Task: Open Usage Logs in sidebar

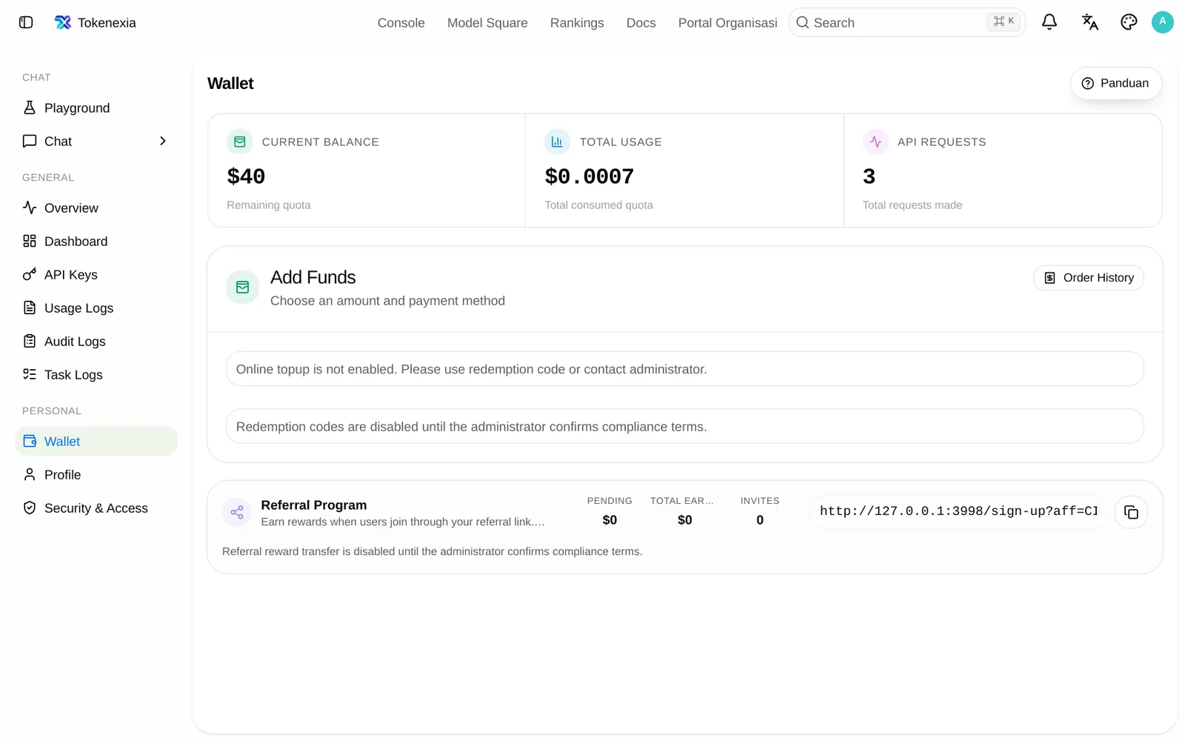Action: pos(96,308)
